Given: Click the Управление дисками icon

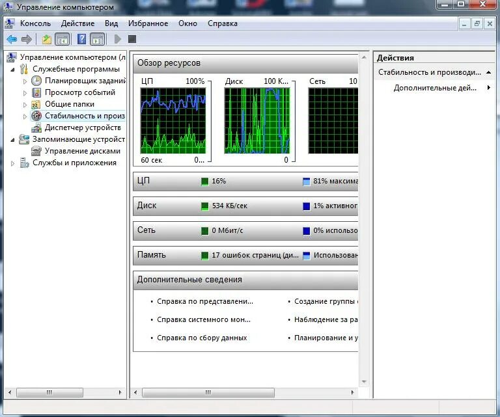Looking at the screenshot, I should coord(36,151).
